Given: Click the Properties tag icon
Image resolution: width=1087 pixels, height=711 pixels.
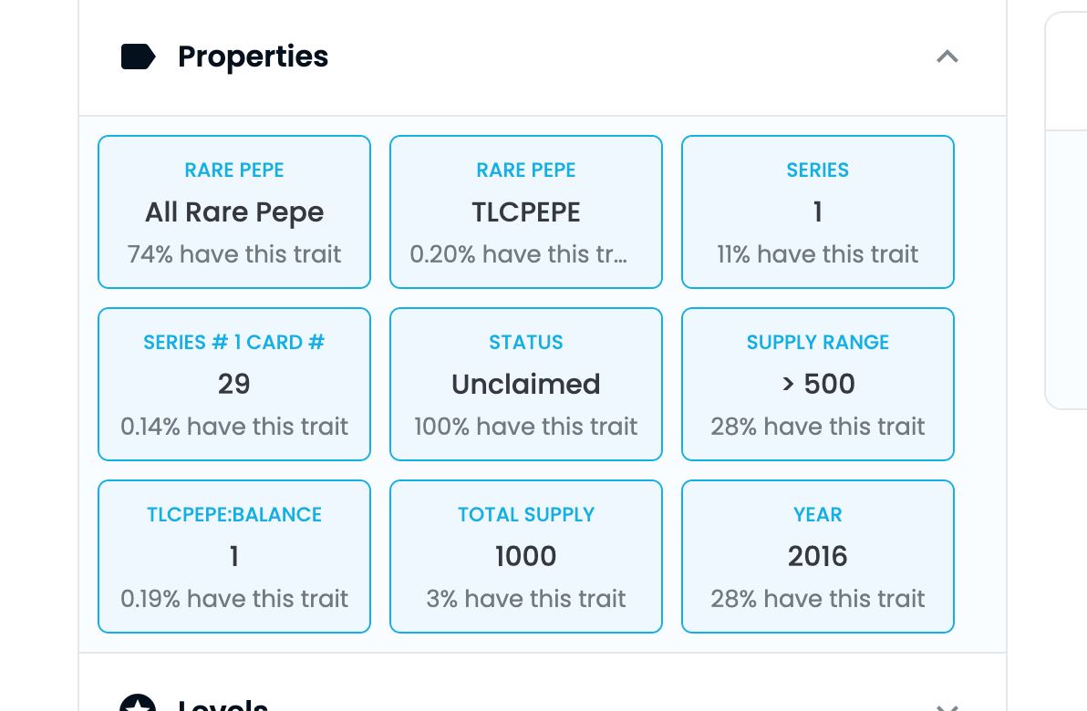Looking at the screenshot, I should 138,57.
